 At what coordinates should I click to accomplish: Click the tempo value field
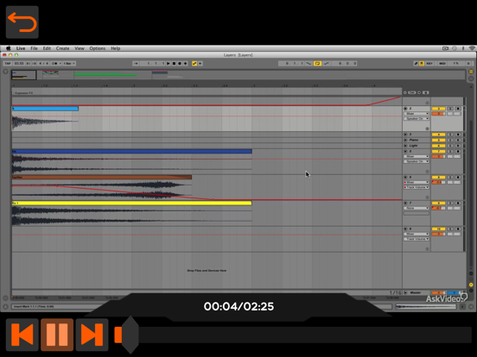(19, 64)
